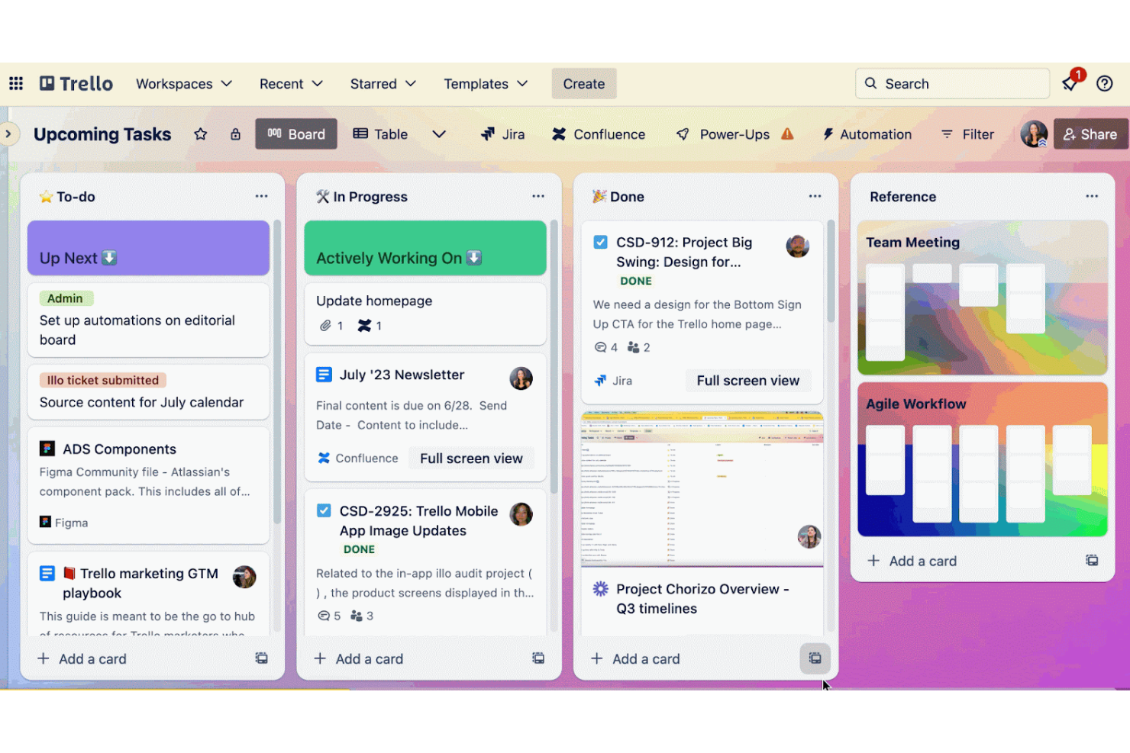This screenshot has height=753, width=1130.
Task: Open the Update homepage card
Action: (x=425, y=314)
